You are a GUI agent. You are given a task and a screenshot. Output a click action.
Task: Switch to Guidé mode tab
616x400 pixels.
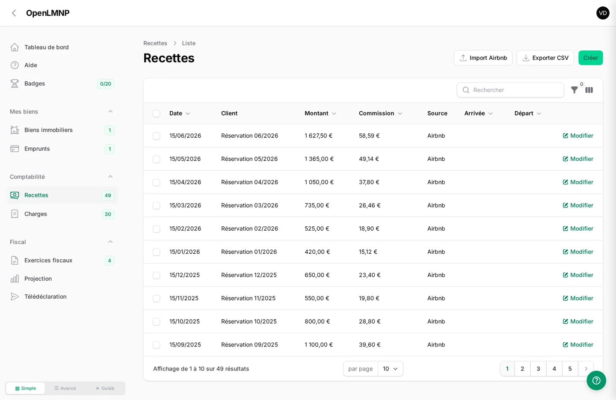coord(105,388)
